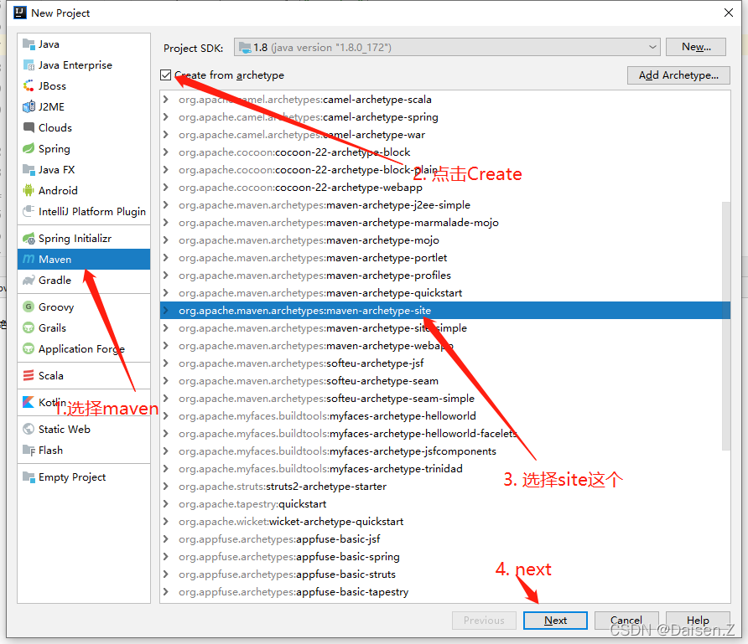Image resolution: width=748 pixels, height=644 pixels.
Task: Choose the Clouds icon
Action: point(29,127)
